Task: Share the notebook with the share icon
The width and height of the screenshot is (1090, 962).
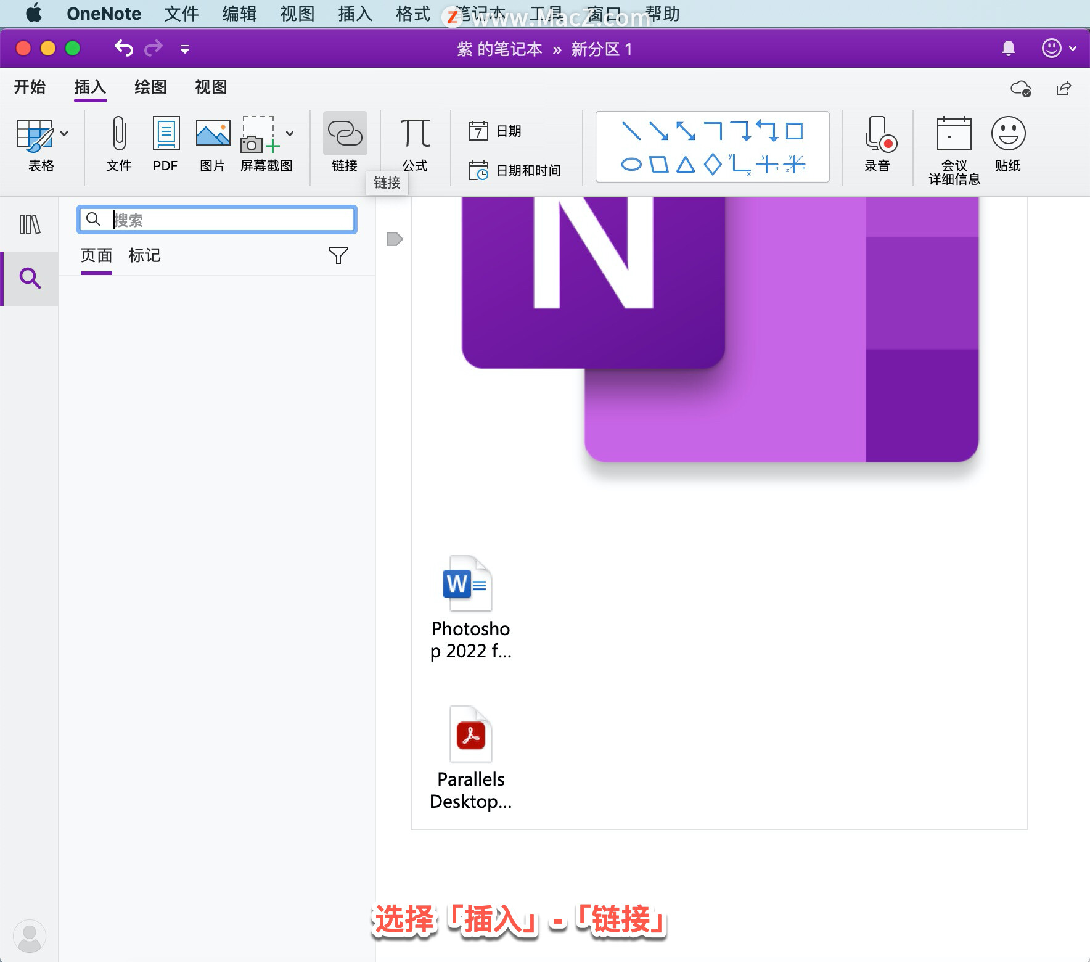Action: [x=1063, y=88]
